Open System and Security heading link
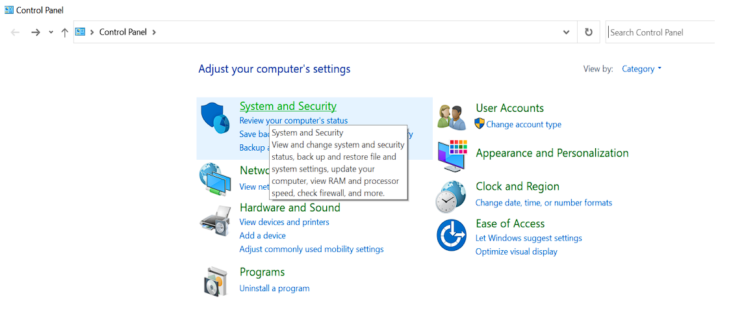The width and height of the screenshot is (731, 334). point(288,107)
